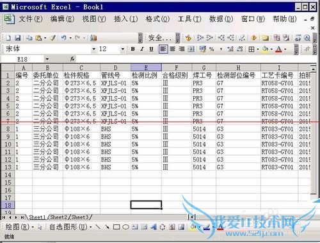The image size is (320, 243).
Task: Insert a Text Box from the drawing toolbar
Action: point(135,227)
